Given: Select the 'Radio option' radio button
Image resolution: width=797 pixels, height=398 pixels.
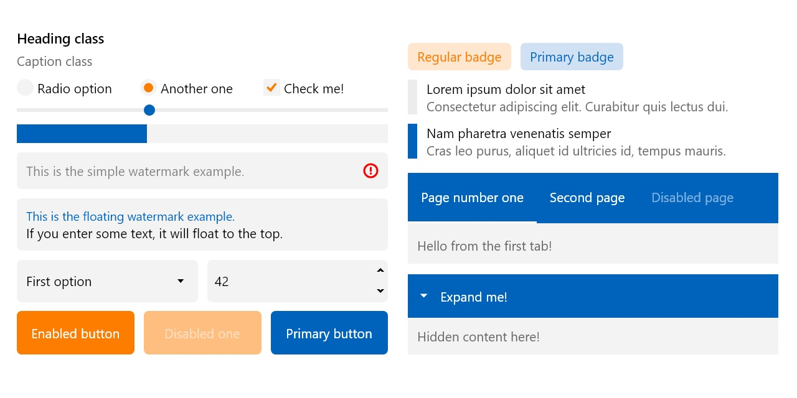Looking at the screenshot, I should pyautogui.click(x=25, y=88).
